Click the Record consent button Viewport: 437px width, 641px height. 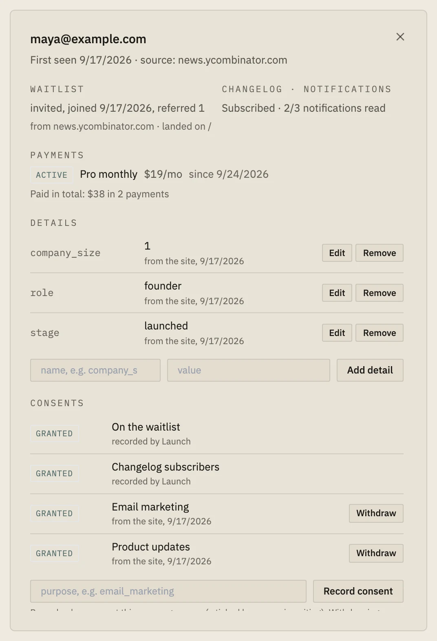click(x=358, y=591)
